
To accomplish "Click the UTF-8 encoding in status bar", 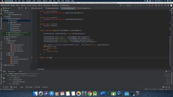I will 154,89.
